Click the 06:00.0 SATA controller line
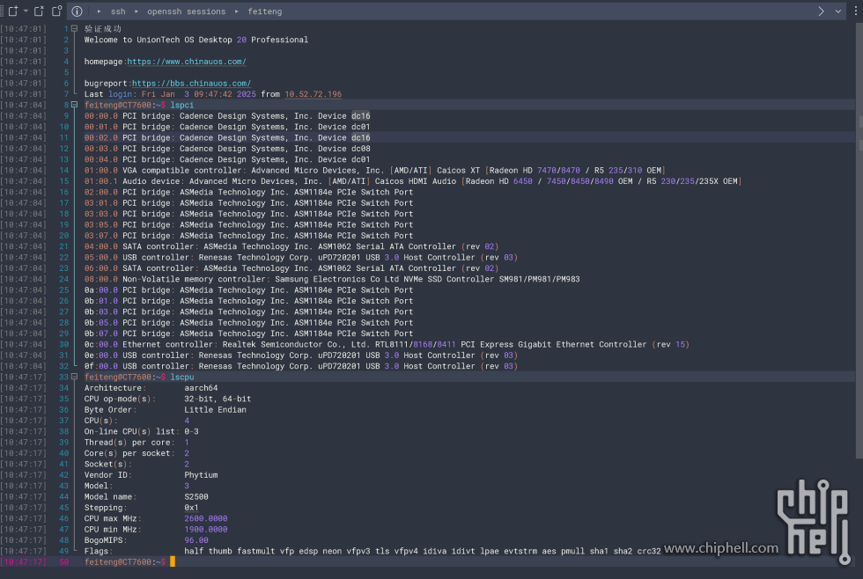This screenshot has width=863, height=579. coord(291,268)
